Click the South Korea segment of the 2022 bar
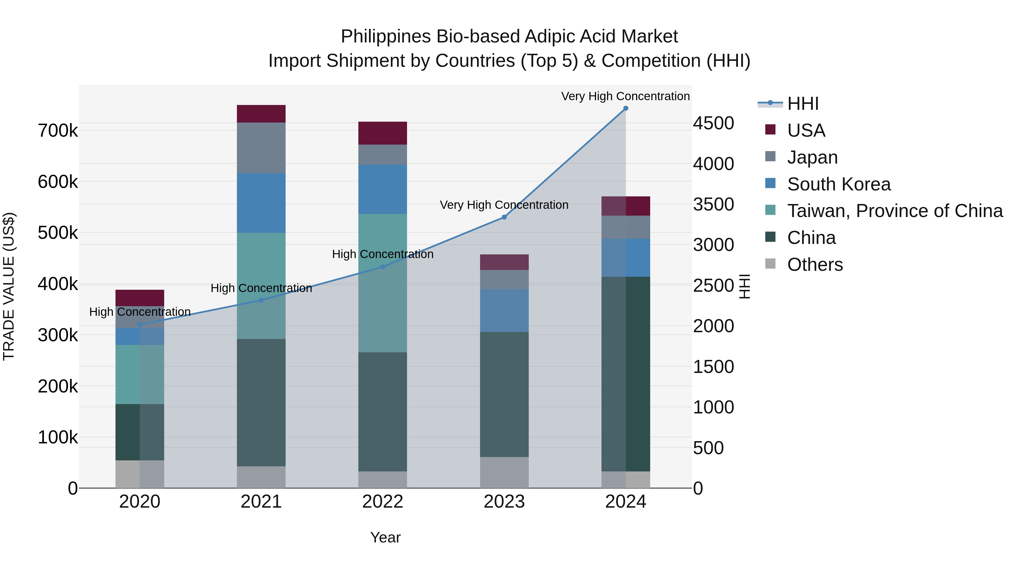Screen dimensions: 1019x573 click(x=382, y=189)
